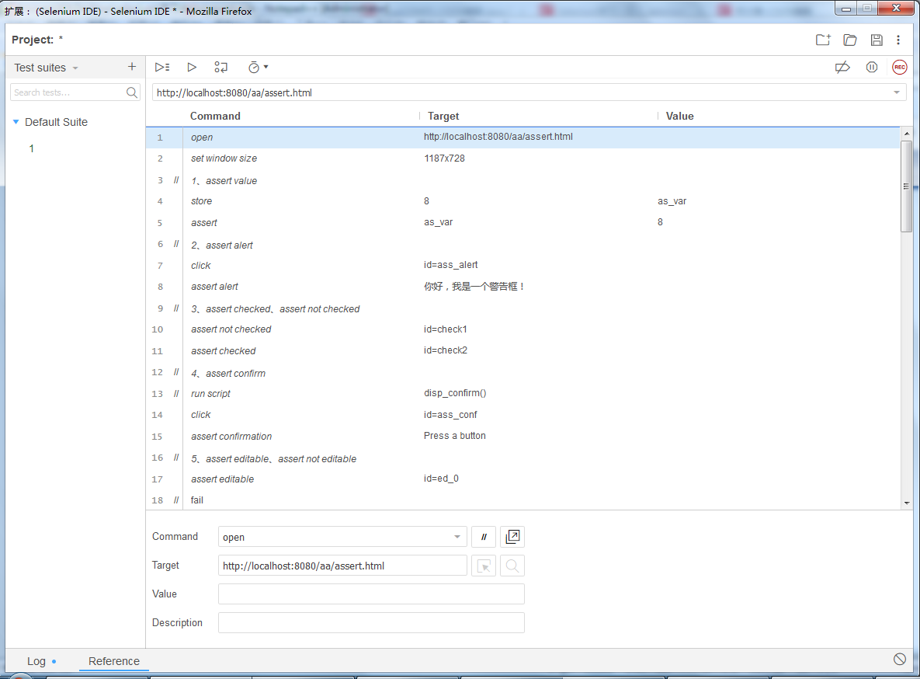Image resolution: width=920 pixels, height=679 pixels.
Task: Create a new project icon
Action: tap(823, 40)
